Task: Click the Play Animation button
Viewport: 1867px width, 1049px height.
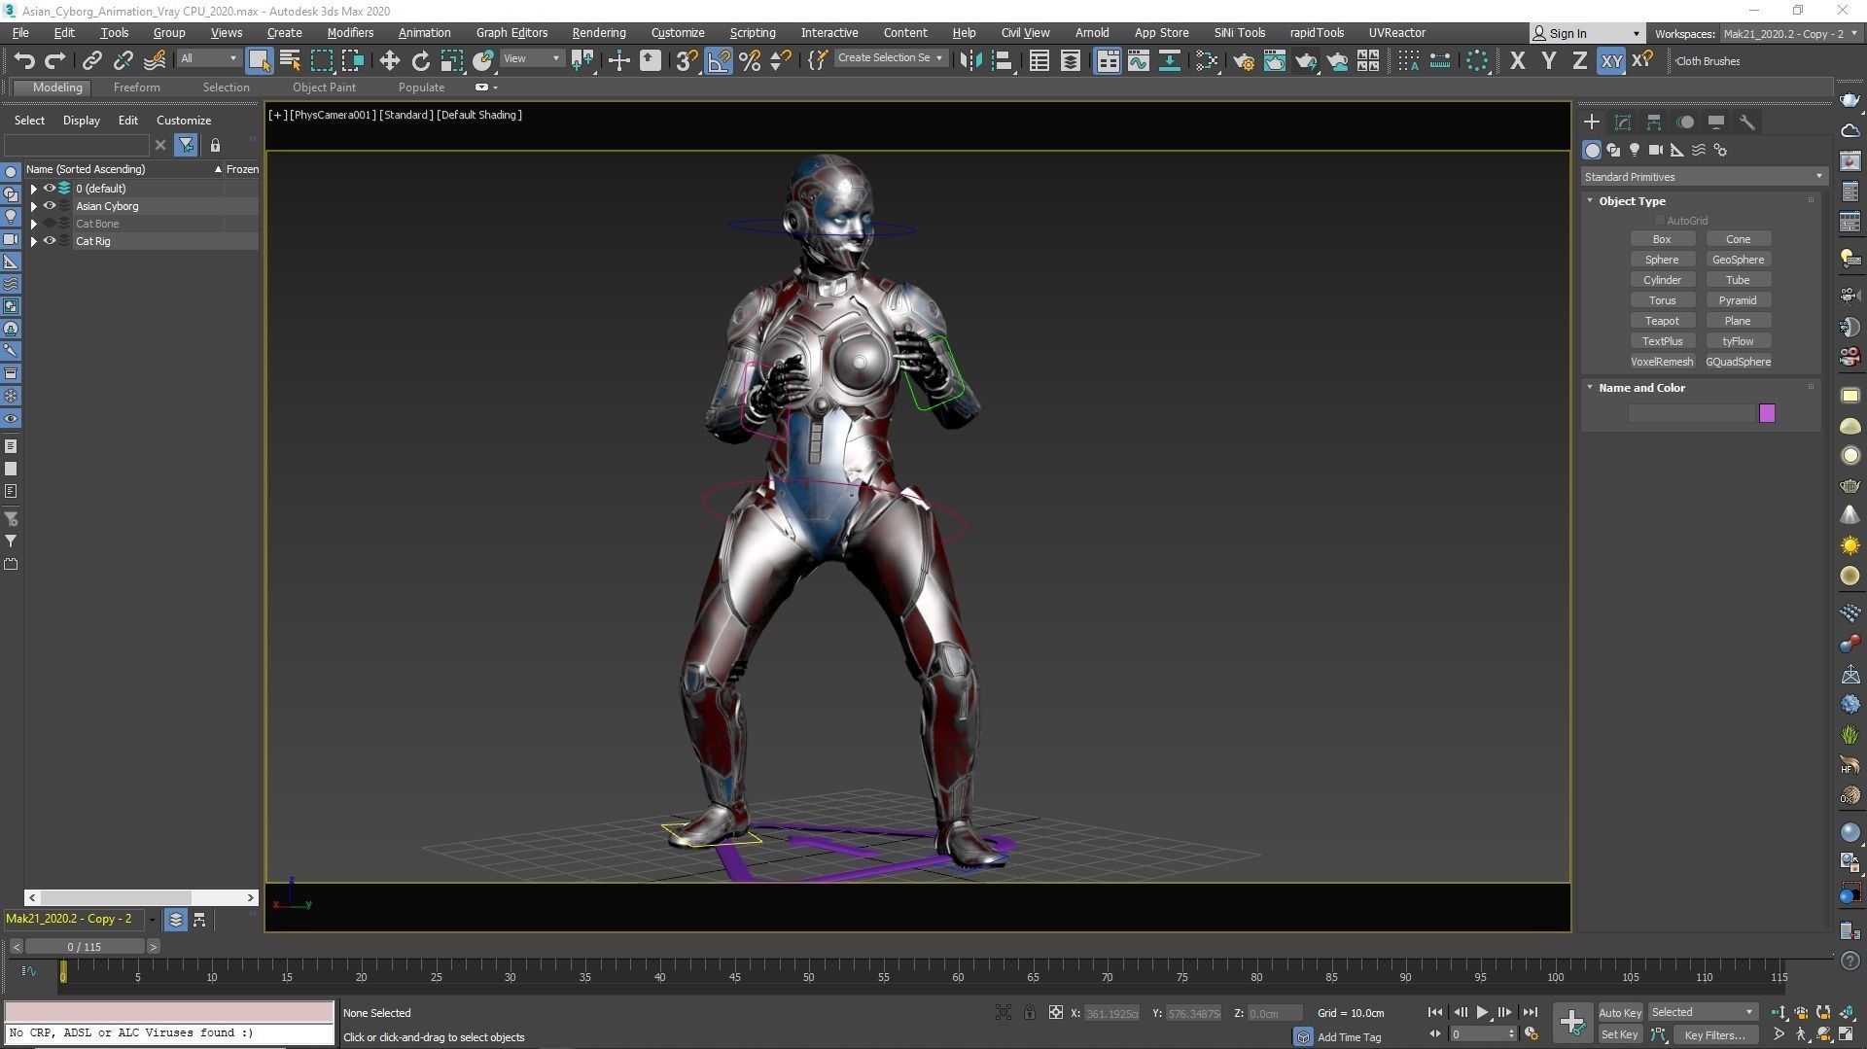Action: pos(1482,1013)
